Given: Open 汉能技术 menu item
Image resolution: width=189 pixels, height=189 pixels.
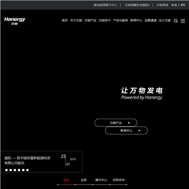Looking at the screenshot, I should click(x=104, y=20).
